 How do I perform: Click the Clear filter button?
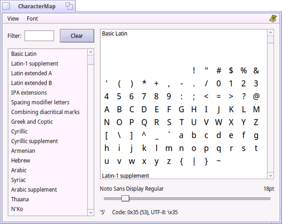[77, 36]
